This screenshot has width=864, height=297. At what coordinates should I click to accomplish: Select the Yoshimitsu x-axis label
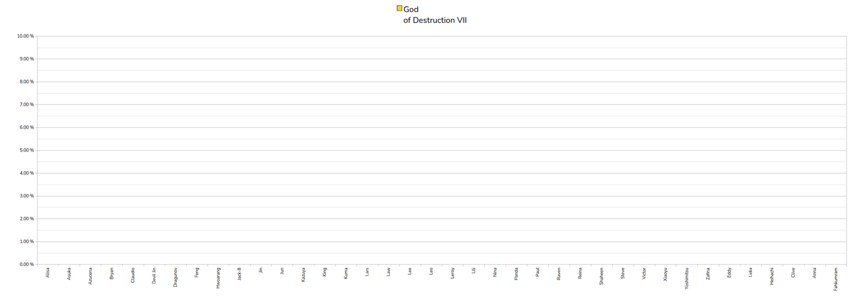click(686, 278)
